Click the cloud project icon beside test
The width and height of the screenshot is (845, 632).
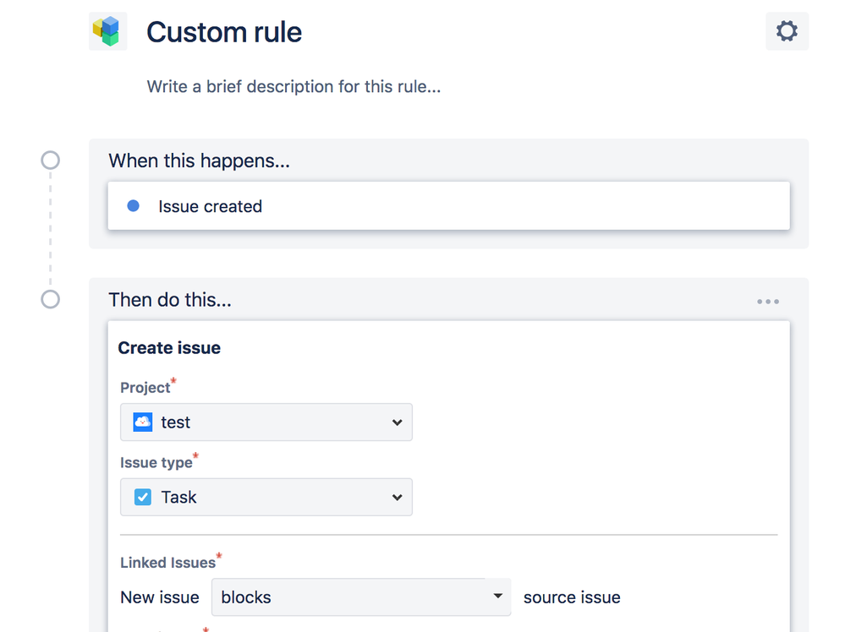click(x=143, y=422)
